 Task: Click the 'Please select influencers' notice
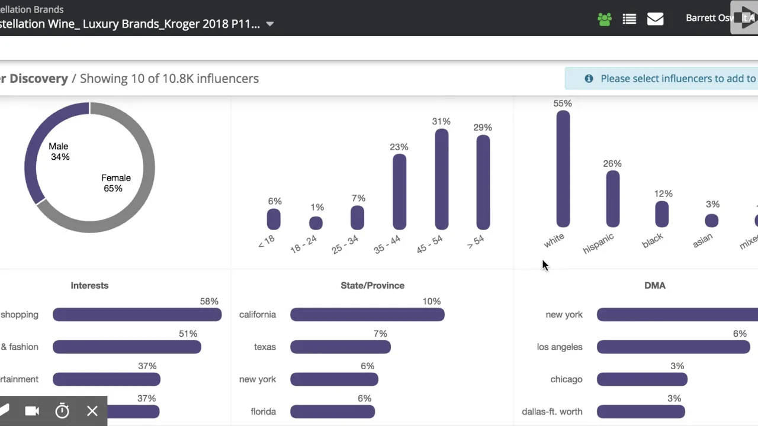pyautogui.click(x=678, y=78)
